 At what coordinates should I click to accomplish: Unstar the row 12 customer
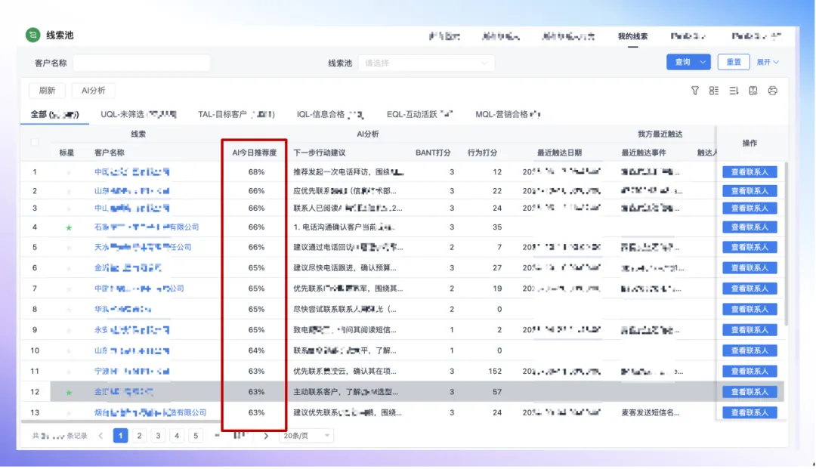click(x=69, y=393)
